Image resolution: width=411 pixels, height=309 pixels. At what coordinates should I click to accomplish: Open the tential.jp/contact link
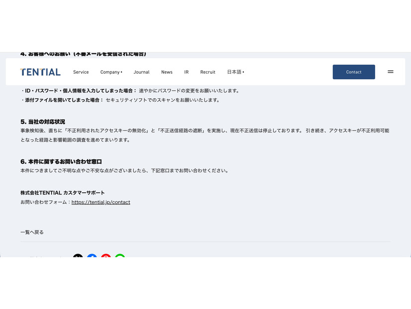click(101, 202)
